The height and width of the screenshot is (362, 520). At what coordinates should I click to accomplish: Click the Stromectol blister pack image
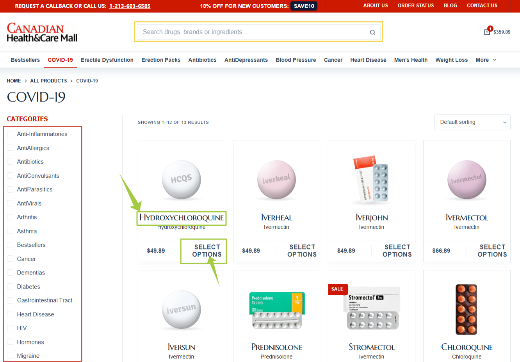pos(372,309)
